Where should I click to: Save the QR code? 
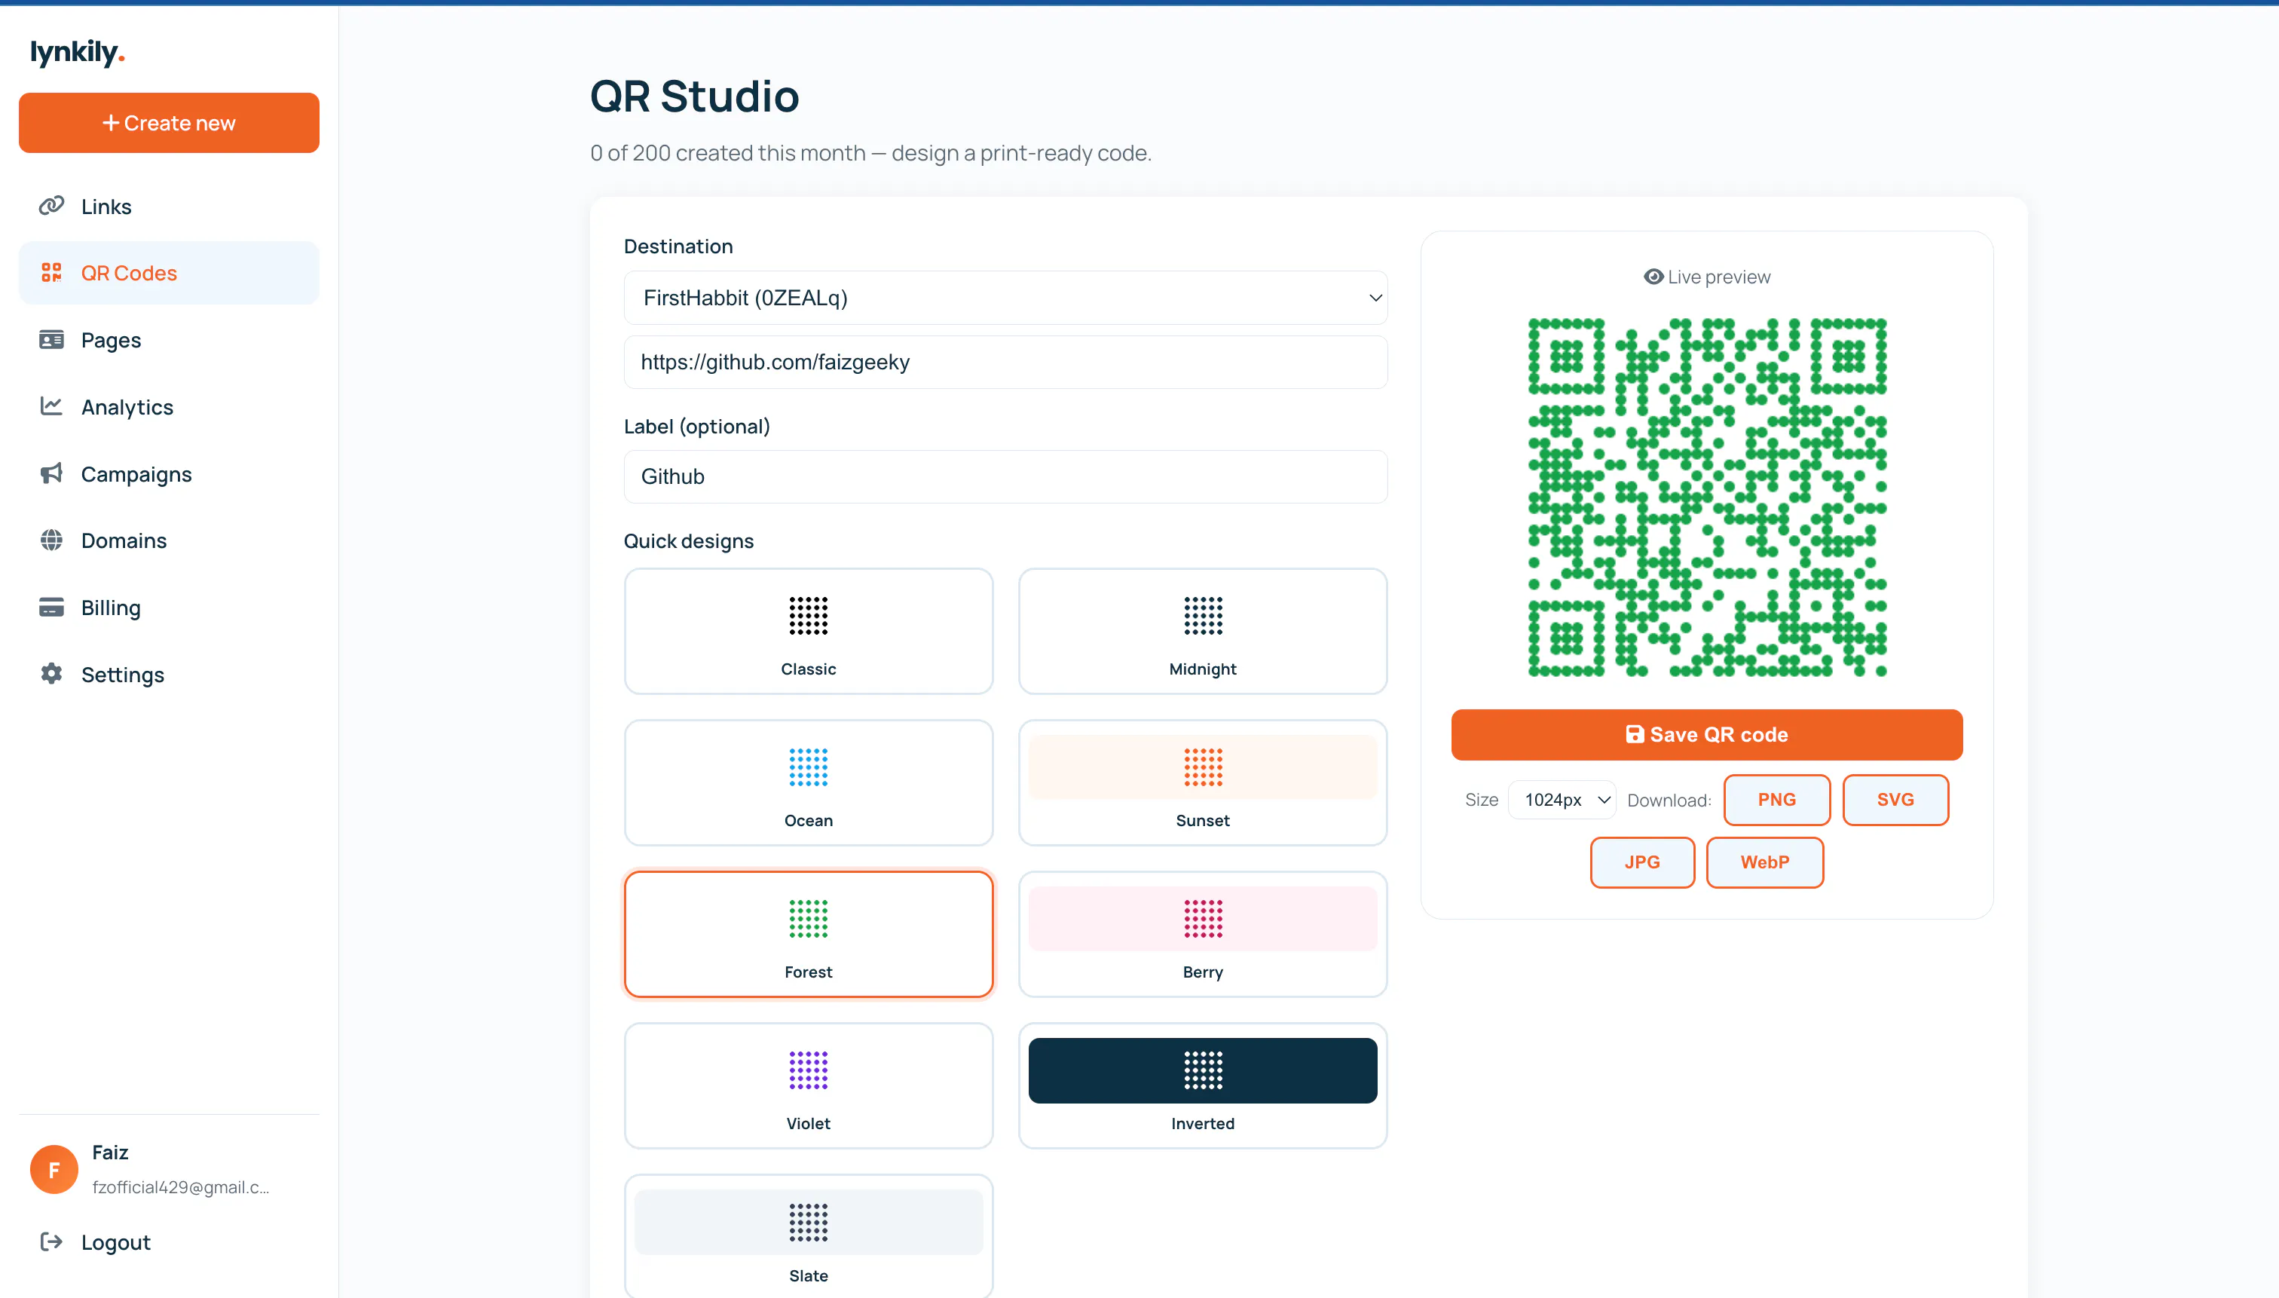pyautogui.click(x=1707, y=735)
